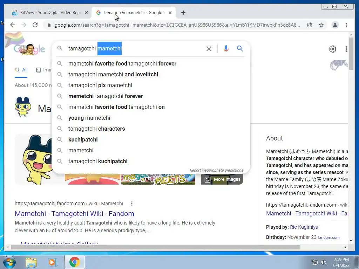
Task: Click 'Report inappropriate predictions' link
Action: click(x=216, y=170)
